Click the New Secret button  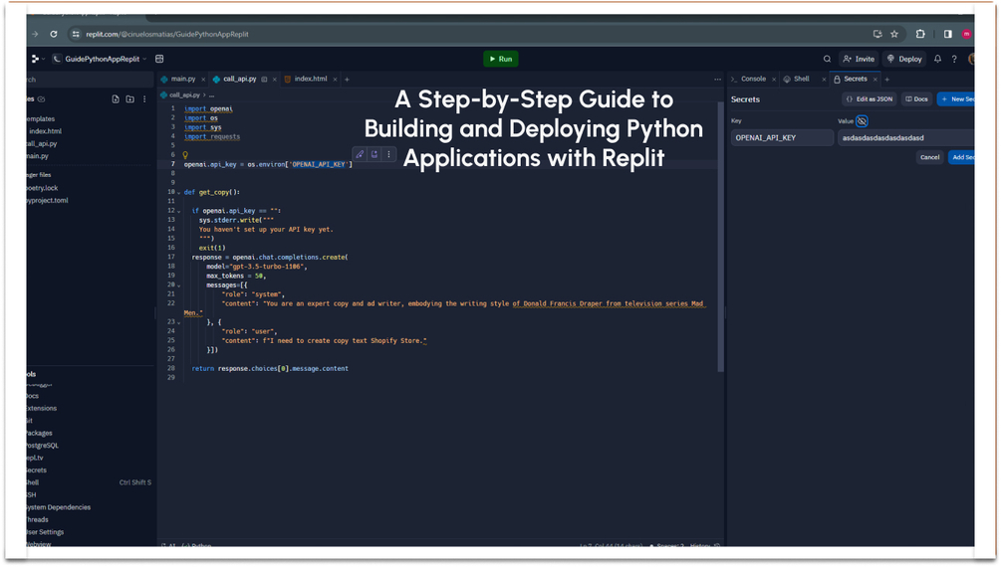click(x=955, y=98)
